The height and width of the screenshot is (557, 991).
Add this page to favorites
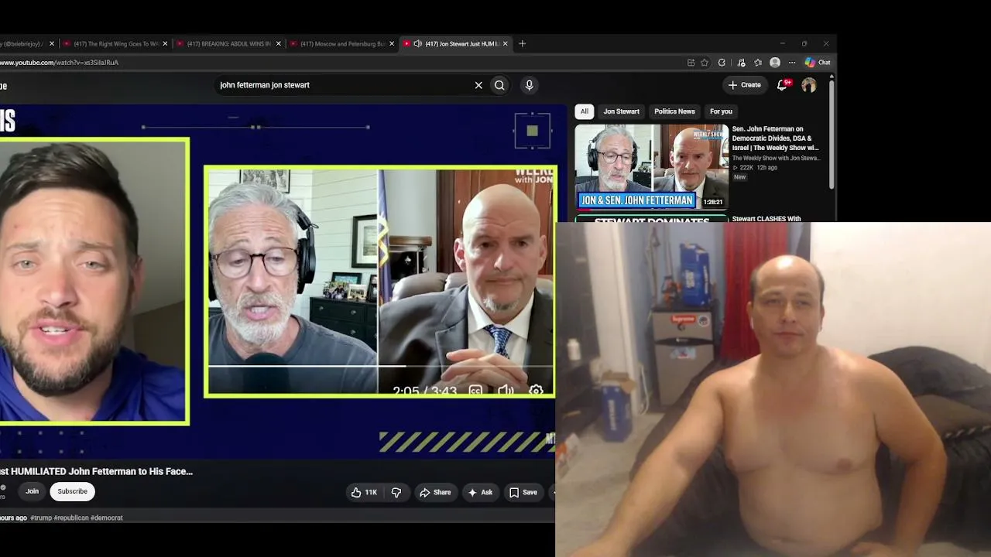click(705, 63)
